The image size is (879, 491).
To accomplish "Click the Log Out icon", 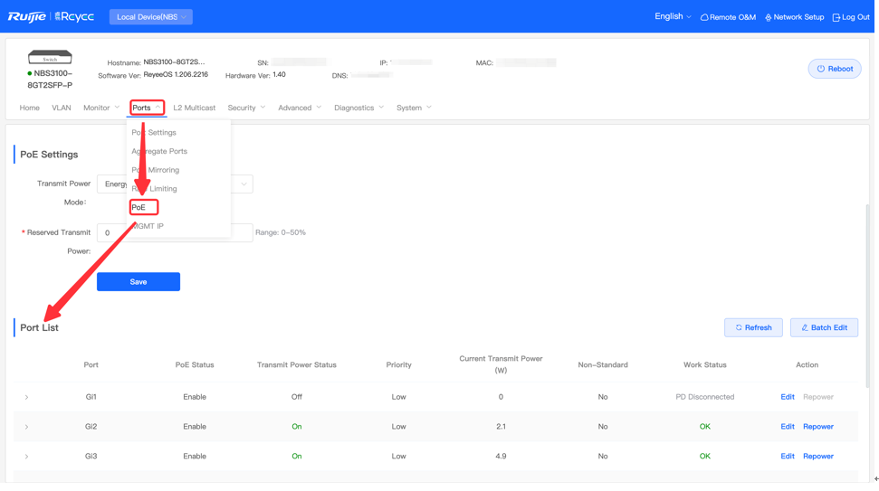I will pos(837,17).
